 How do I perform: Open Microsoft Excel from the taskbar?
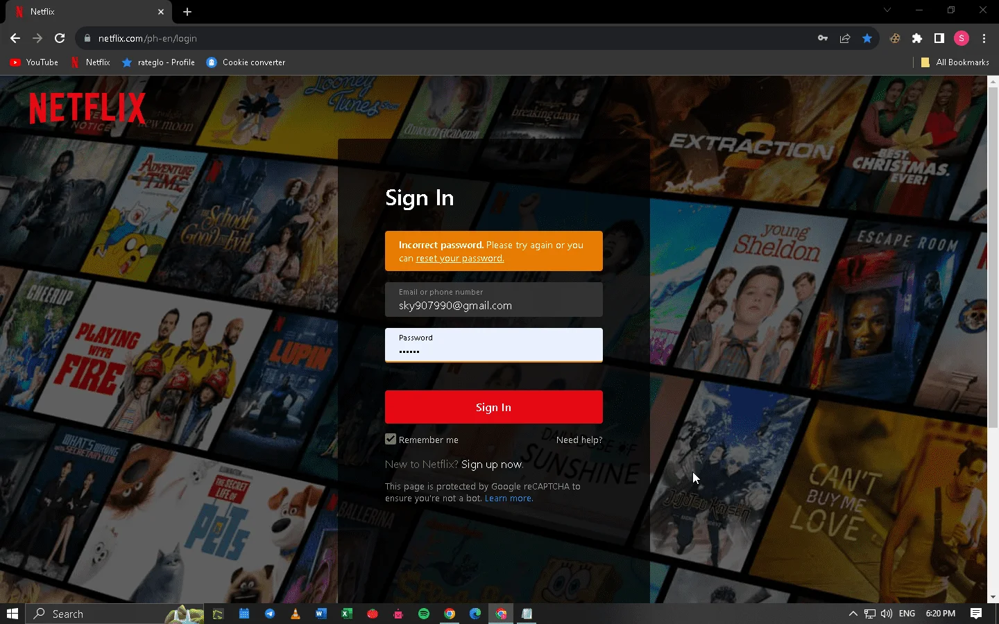347,614
